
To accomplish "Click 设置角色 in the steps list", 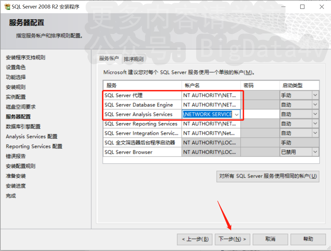I will point(16,67).
